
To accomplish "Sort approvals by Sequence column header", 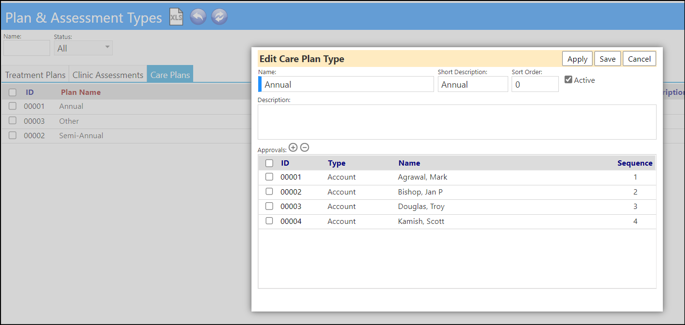I will click(635, 163).
